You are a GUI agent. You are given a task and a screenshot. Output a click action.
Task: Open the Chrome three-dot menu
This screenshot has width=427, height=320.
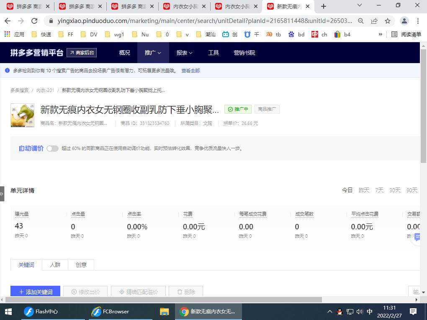point(418,21)
